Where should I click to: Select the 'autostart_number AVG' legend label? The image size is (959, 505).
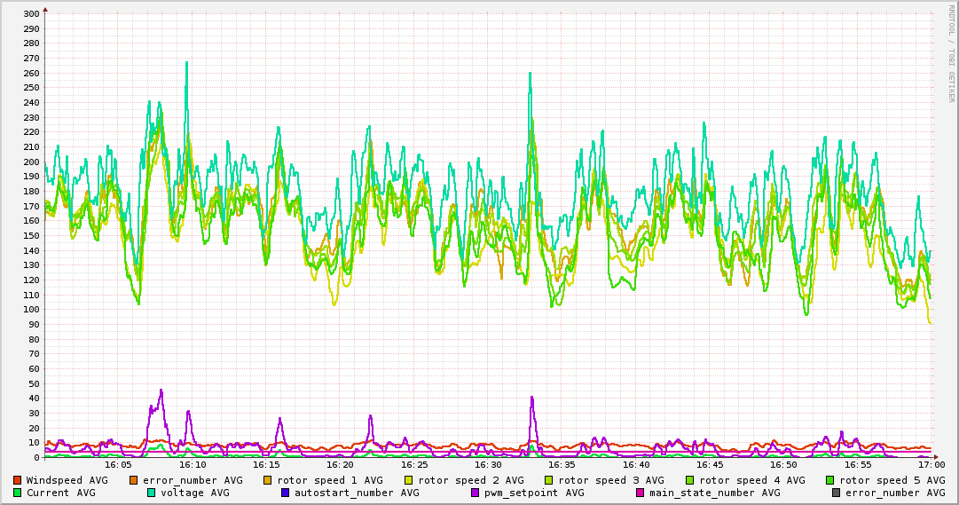tap(357, 493)
